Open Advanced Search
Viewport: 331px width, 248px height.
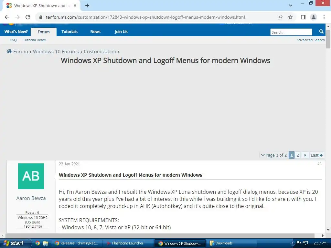pyautogui.click(x=311, y=40)
